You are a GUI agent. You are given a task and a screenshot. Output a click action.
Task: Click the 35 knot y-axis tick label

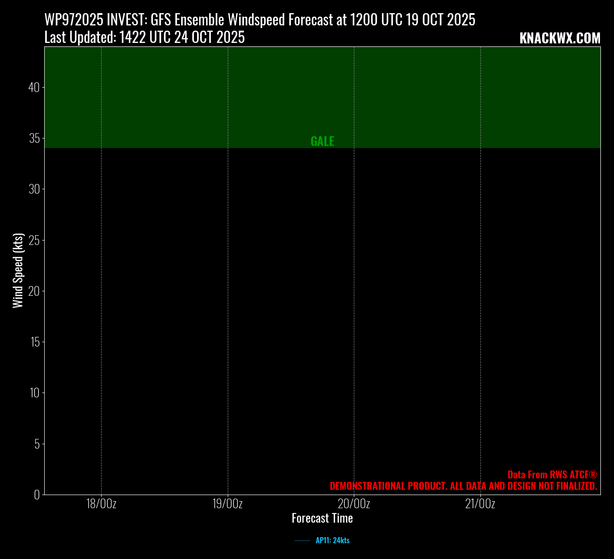tap(34, 138)
